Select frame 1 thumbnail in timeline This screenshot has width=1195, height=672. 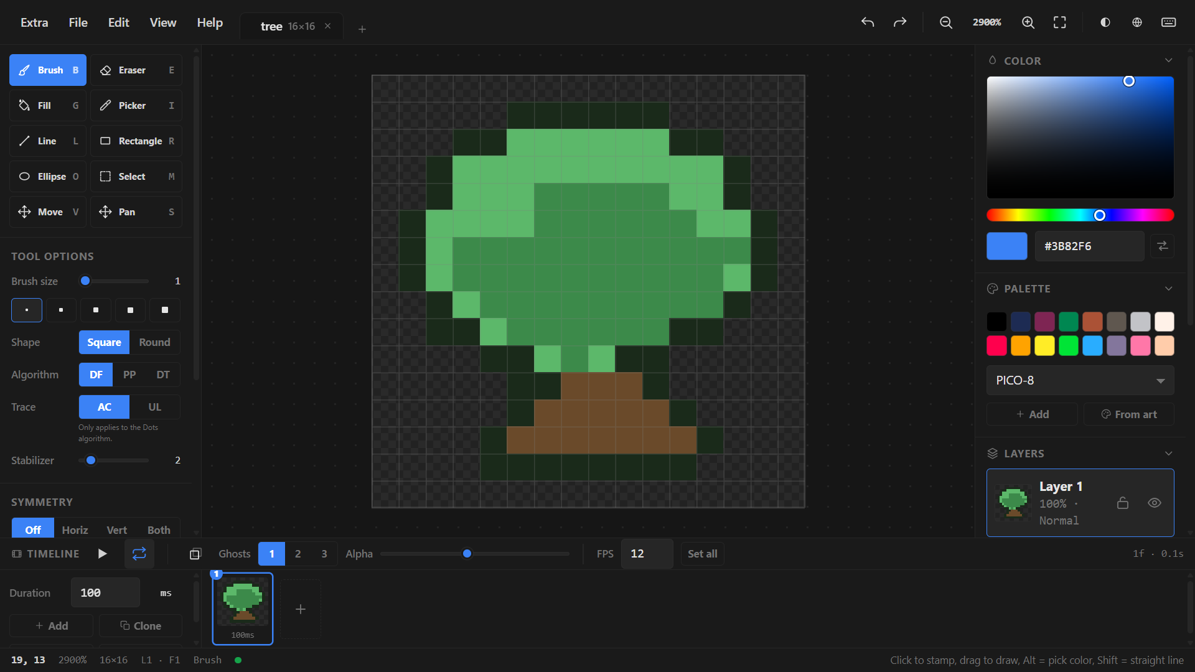click(243, 609)
